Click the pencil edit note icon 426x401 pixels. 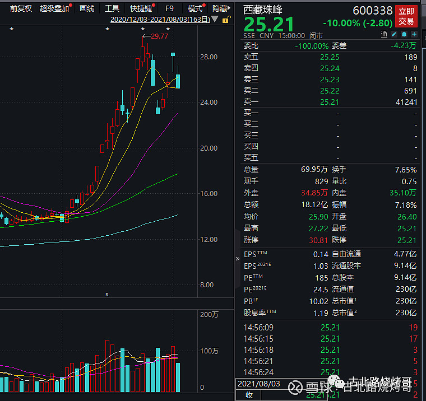point(394,34)
